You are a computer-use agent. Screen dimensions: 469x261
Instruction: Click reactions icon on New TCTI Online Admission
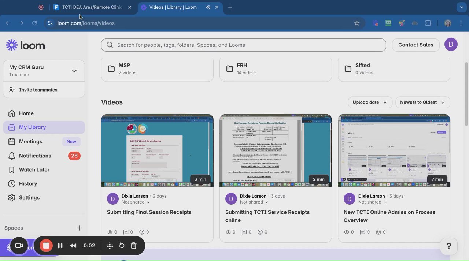pos(378,232)
